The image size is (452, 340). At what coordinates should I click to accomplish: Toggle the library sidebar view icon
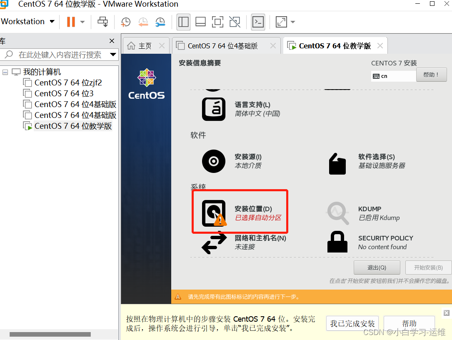183,22
